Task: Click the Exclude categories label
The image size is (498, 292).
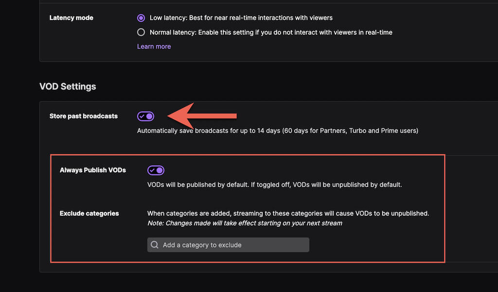Action: (89, 213)
